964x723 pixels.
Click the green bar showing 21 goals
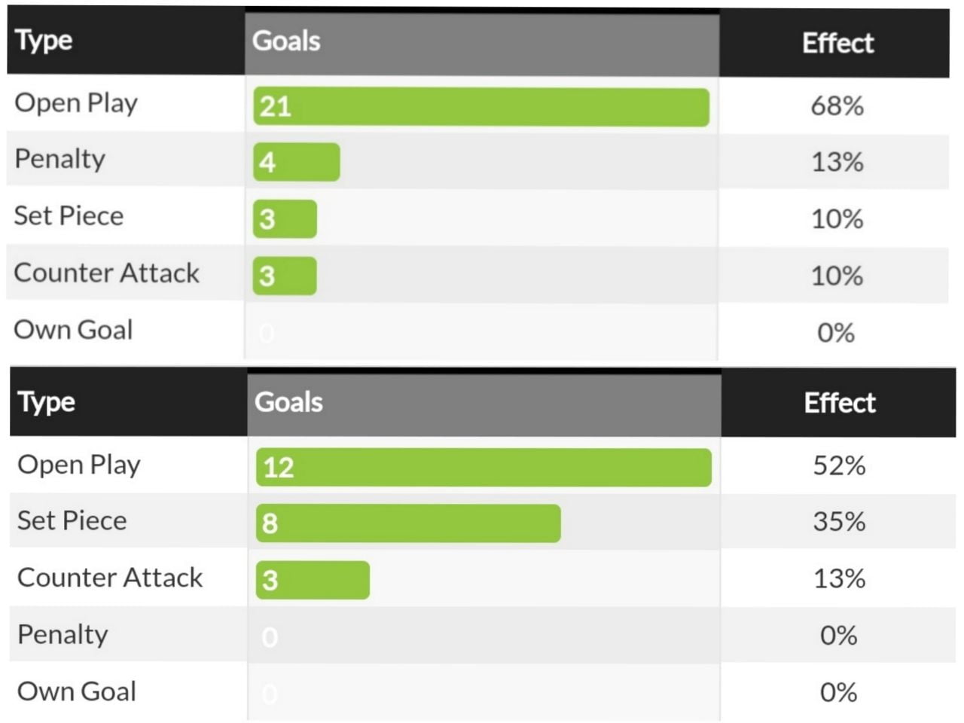pos(480,107)
